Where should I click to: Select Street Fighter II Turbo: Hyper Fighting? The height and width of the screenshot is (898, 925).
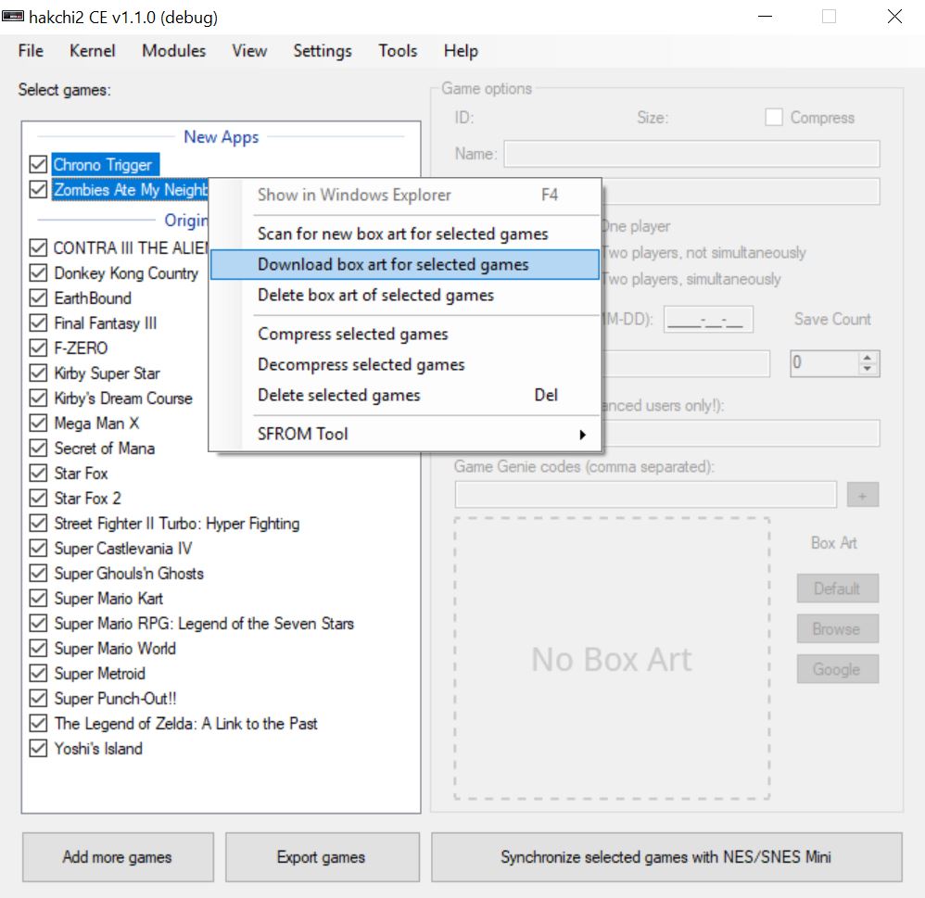pos(176,524)
